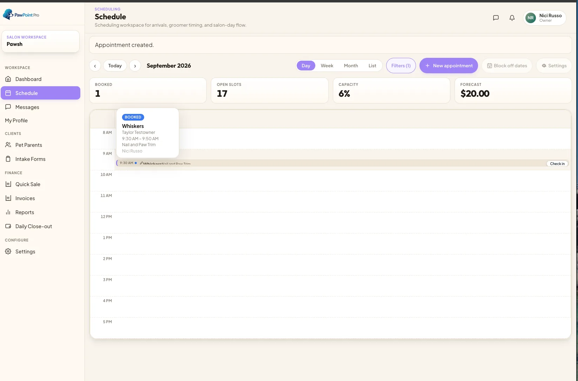Open Nici Russo account menu

(x=545, y=18)
